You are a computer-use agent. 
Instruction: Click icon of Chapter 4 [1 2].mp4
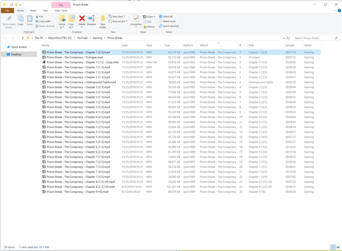pos(44,112)
